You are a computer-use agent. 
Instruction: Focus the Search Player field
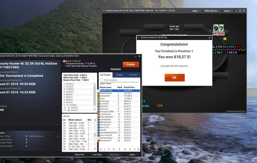click(119, 84)
